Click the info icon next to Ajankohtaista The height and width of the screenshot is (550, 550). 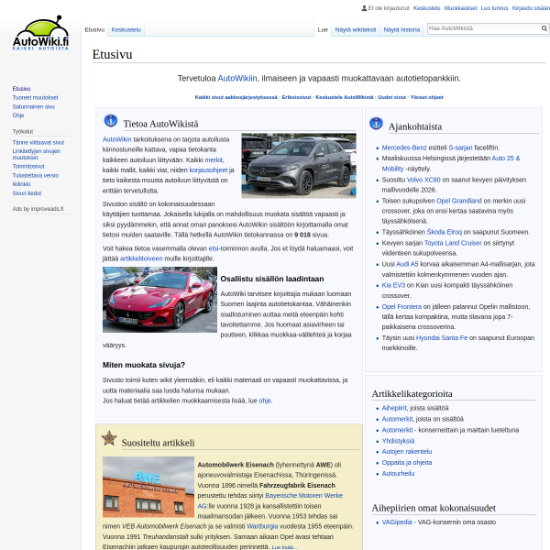pos(376,123)
